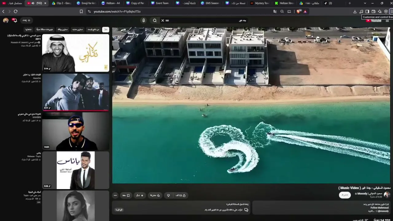
Task: Open the more actions three-dot menu
Action: (115, 195)
